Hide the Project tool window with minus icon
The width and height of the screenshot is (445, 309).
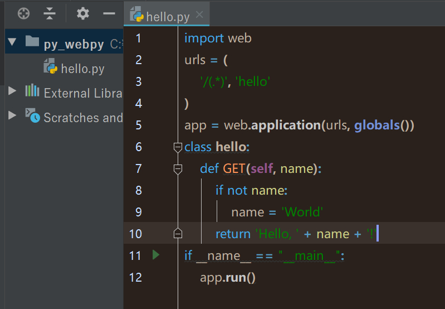[x=109, y=13]
